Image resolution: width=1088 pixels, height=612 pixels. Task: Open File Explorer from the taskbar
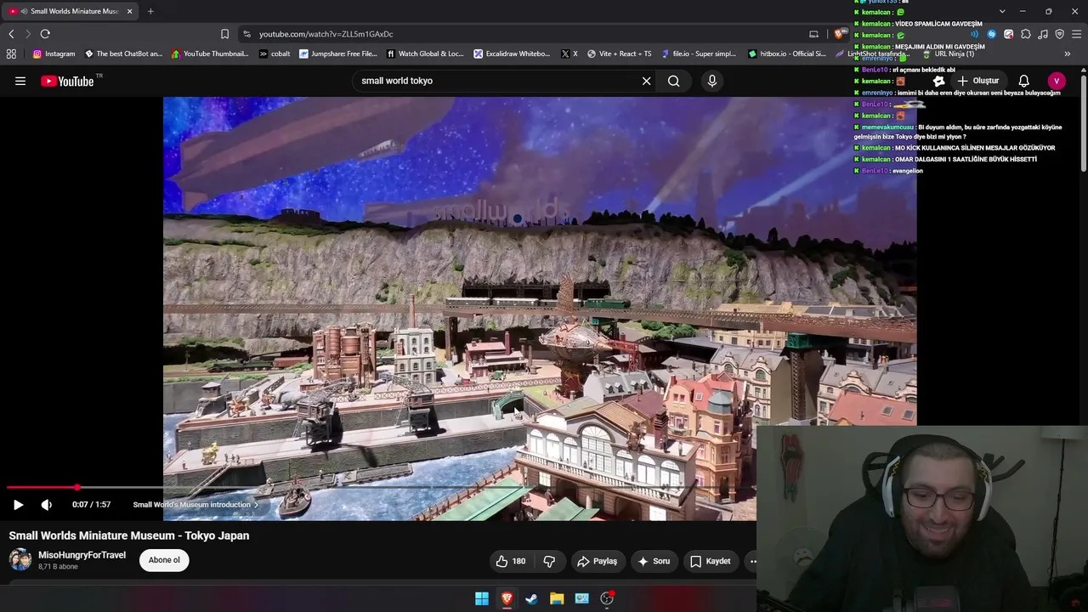point(557,598)
